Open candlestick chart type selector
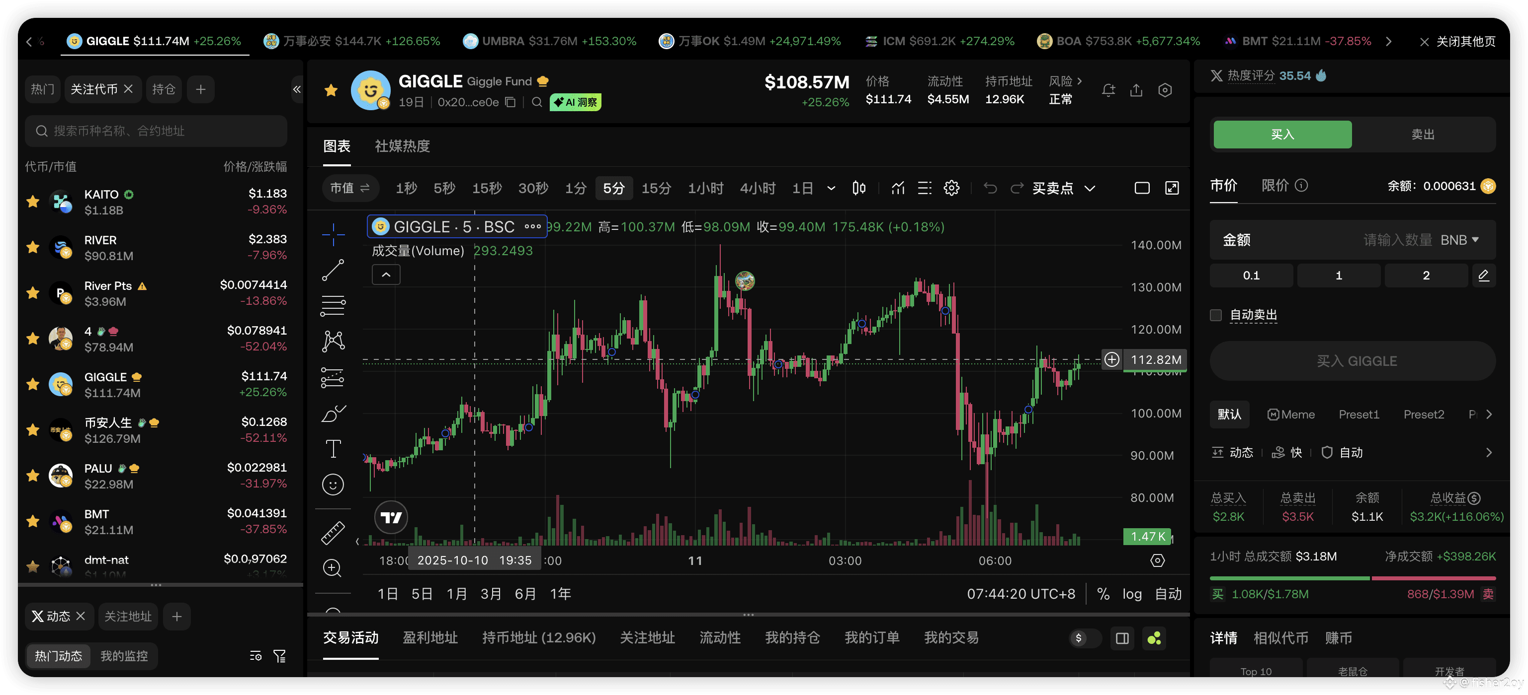 pyautogui.click(x=858, y=189)
